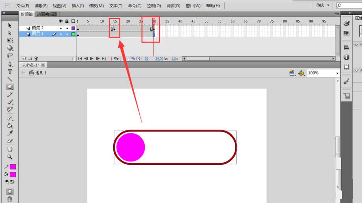
Task: Collapse the lower properties section triangle
Action: click(x=357, y=70)
